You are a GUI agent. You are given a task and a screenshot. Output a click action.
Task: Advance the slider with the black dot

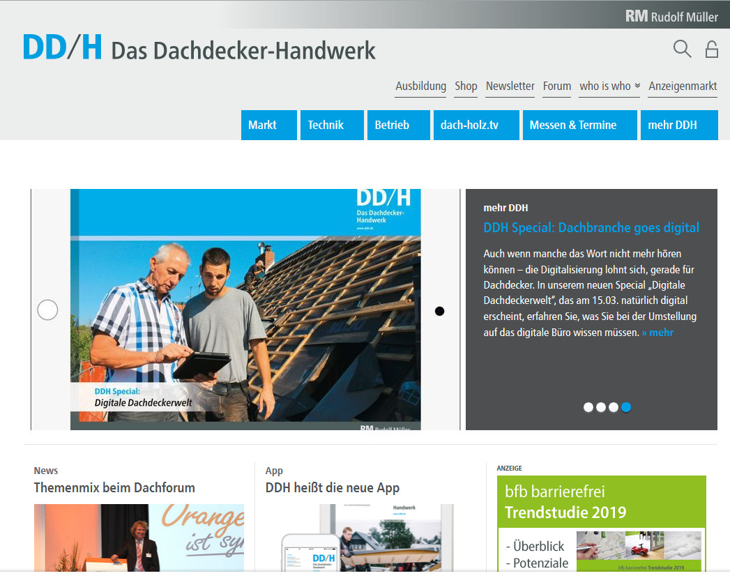pos(439,311)
